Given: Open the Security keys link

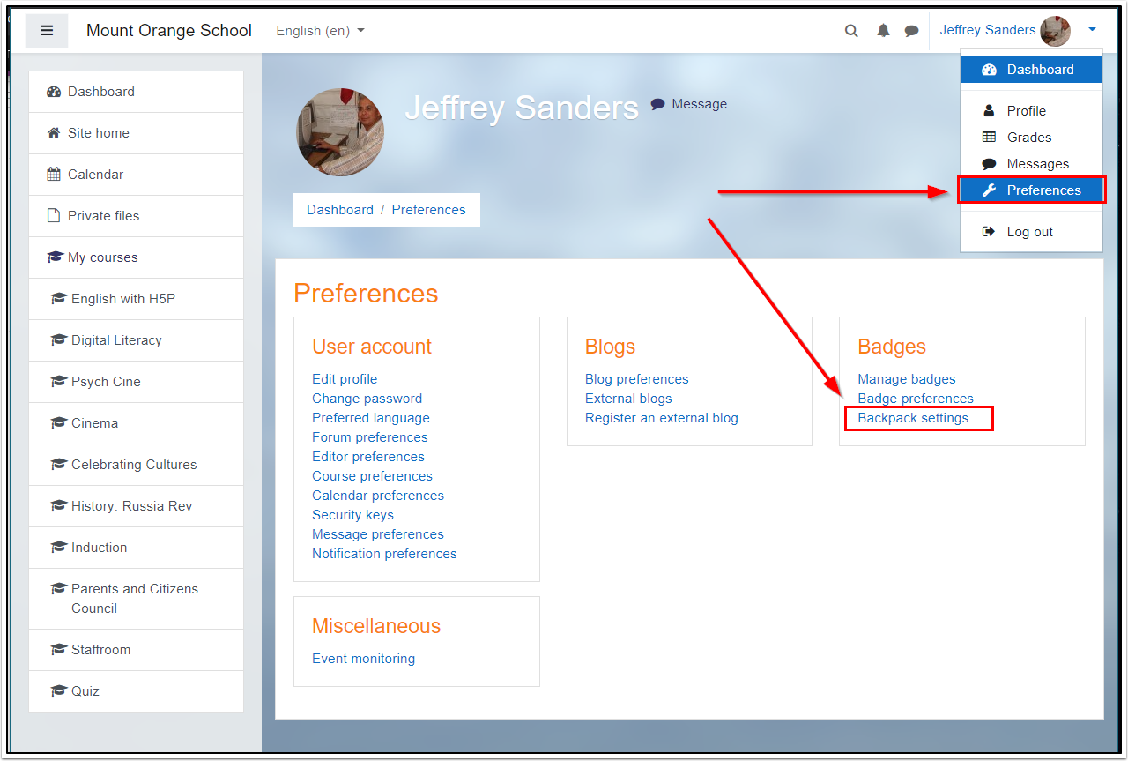Looking at the screenshot, I should (x=353, y=515).
